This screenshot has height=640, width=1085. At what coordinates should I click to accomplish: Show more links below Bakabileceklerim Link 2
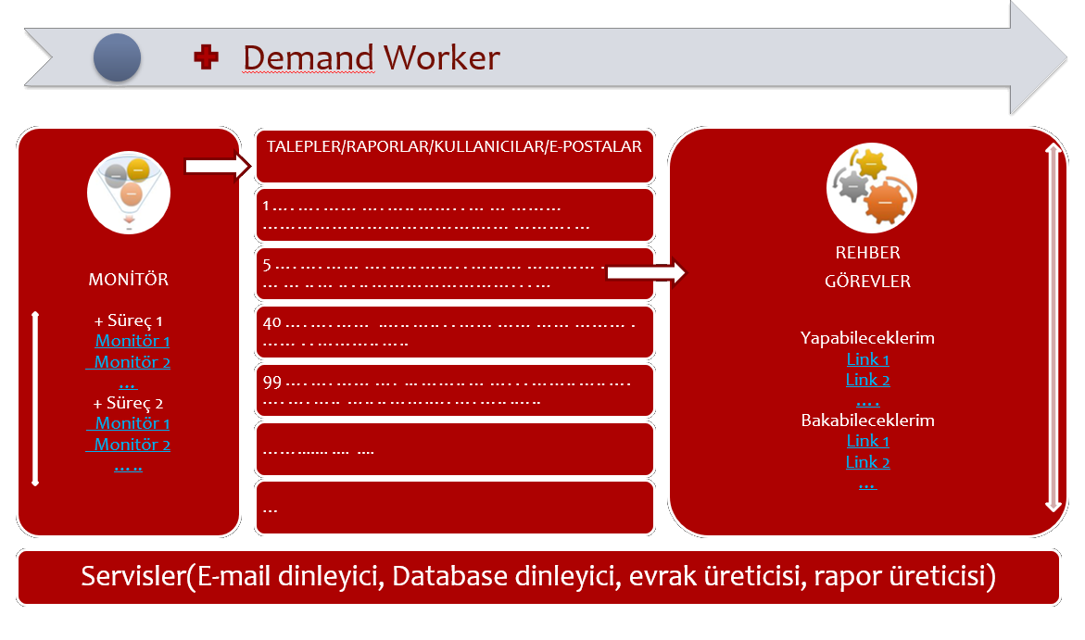coord(867,483)
